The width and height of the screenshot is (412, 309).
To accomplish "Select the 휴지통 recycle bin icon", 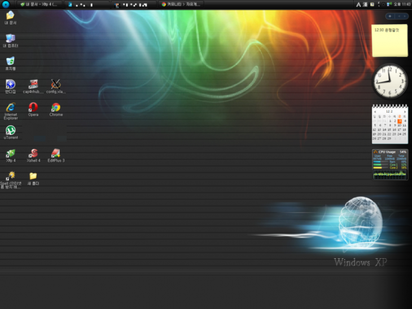I will pos(10,61).
